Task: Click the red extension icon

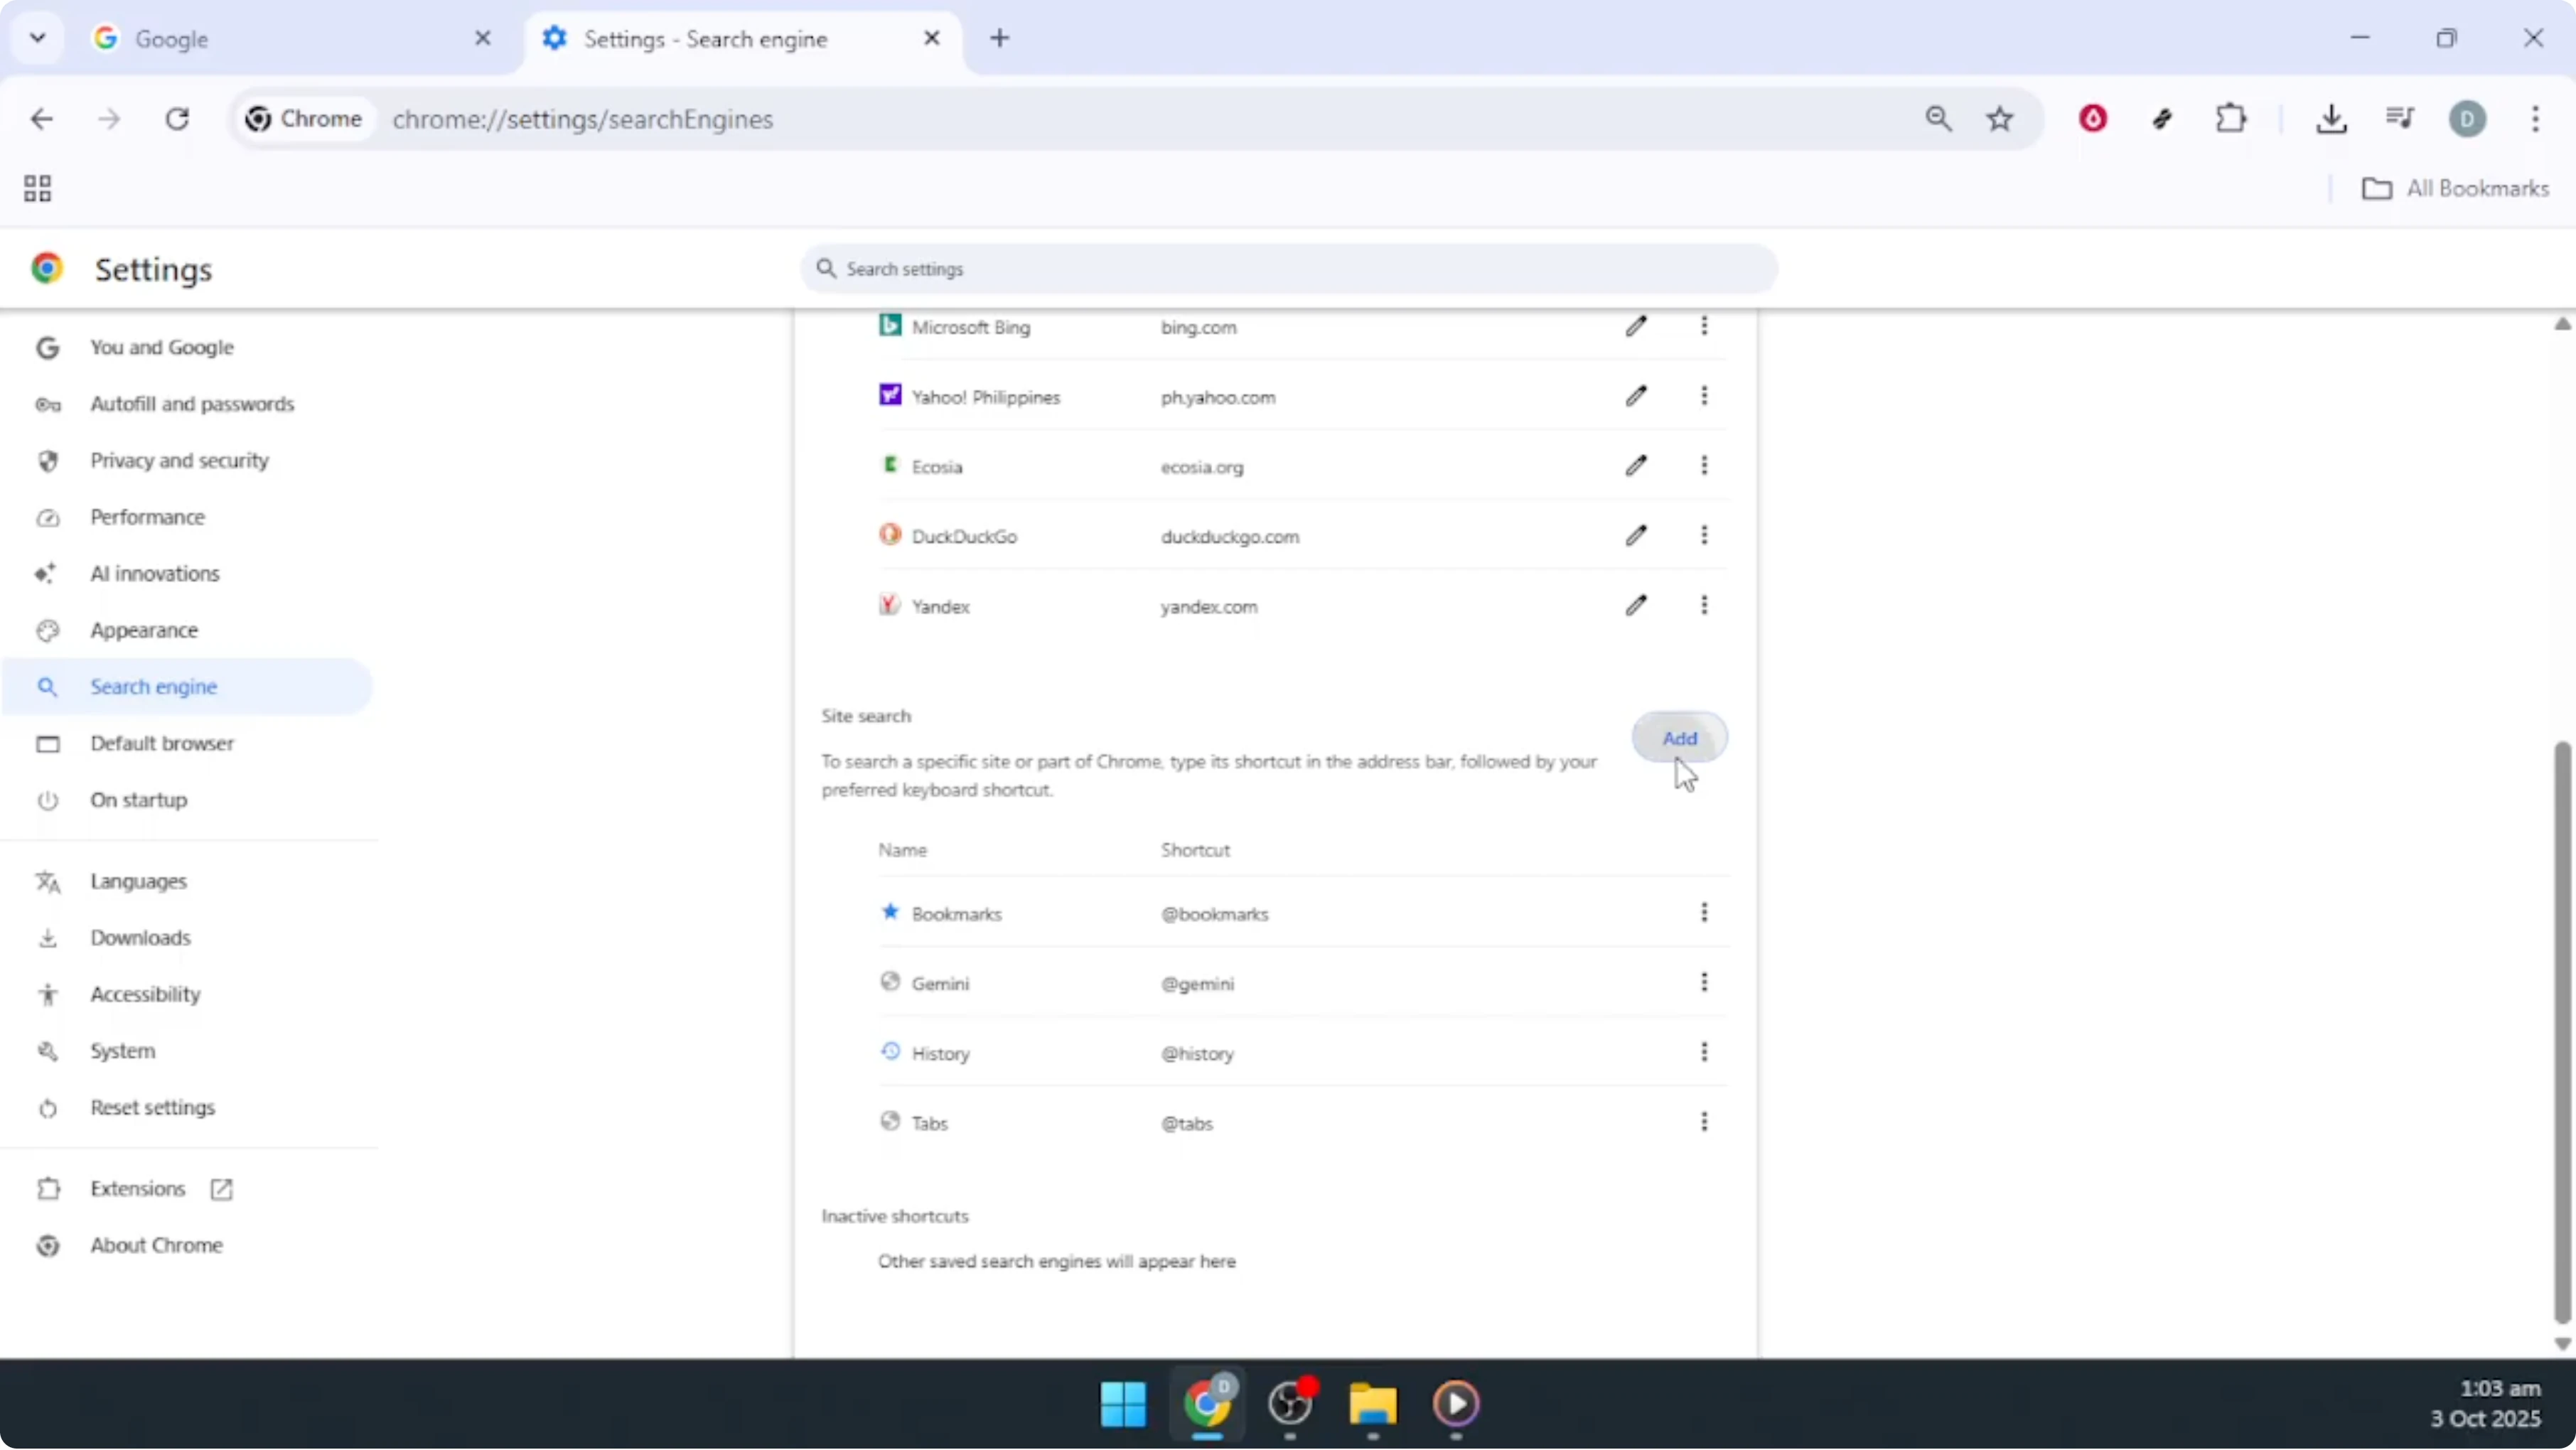Action: tap(2093, 119)
